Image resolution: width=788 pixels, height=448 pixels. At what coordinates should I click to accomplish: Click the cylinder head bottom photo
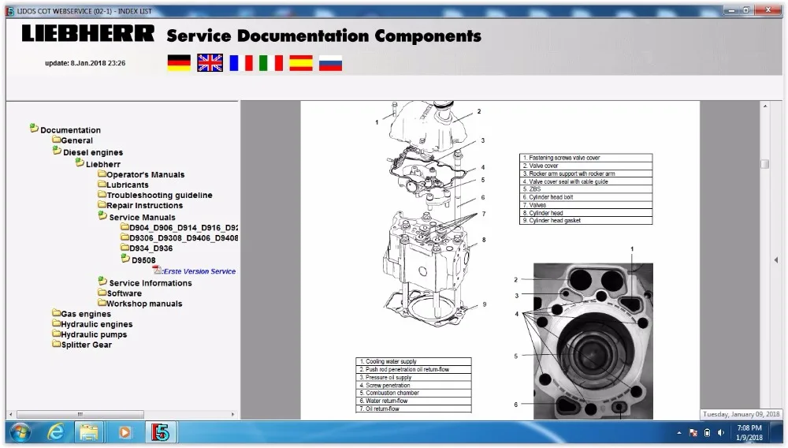click(593, 341)
